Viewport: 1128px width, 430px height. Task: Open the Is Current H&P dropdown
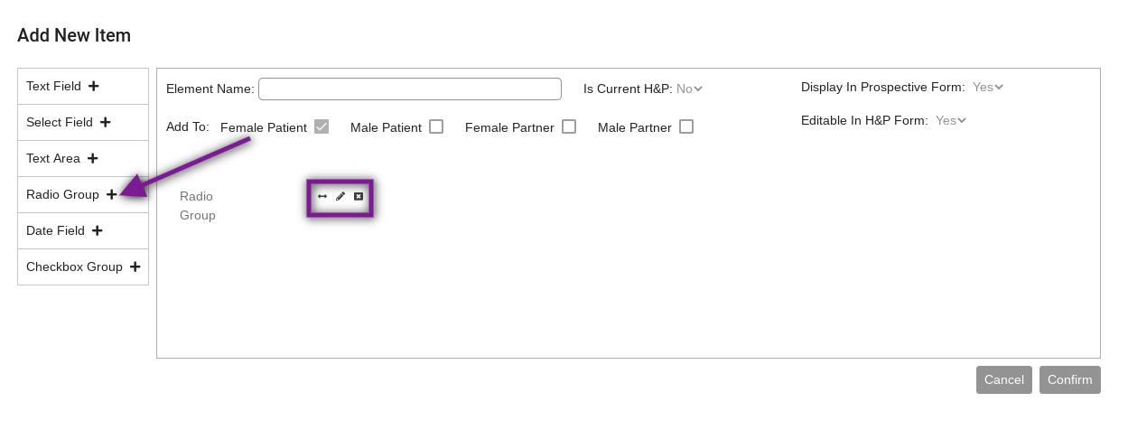pos(689,89)
